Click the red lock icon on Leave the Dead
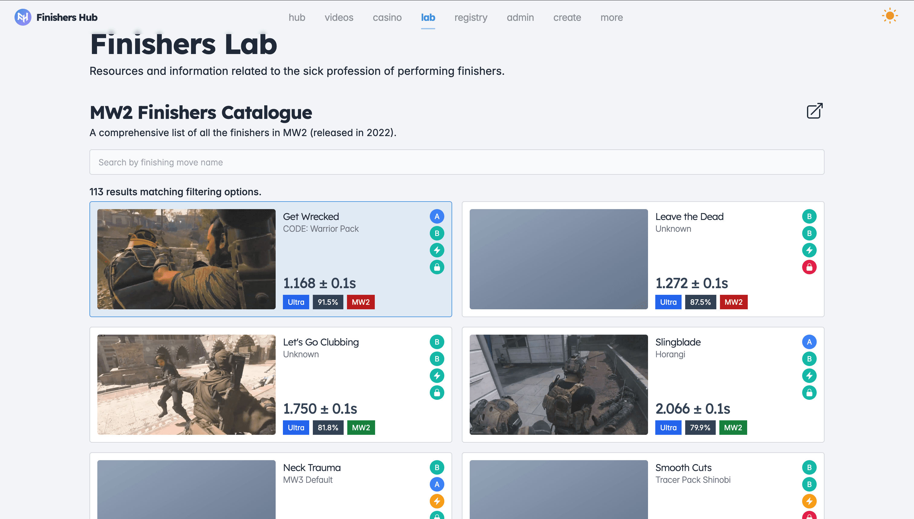 click(809, 267)
